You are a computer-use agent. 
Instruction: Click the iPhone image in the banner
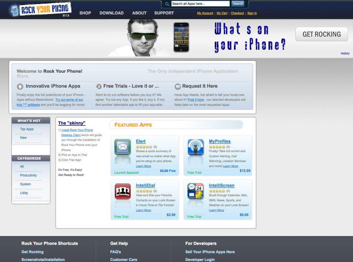tap(181, 37)
